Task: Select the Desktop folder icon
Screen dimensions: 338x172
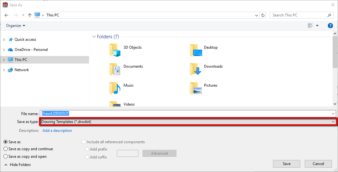Action: (x=196, y=50)
